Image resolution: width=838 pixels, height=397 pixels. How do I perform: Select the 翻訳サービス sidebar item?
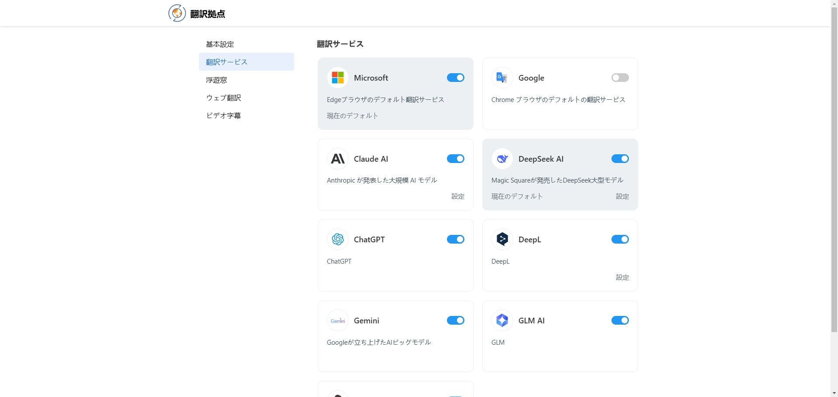247,62
